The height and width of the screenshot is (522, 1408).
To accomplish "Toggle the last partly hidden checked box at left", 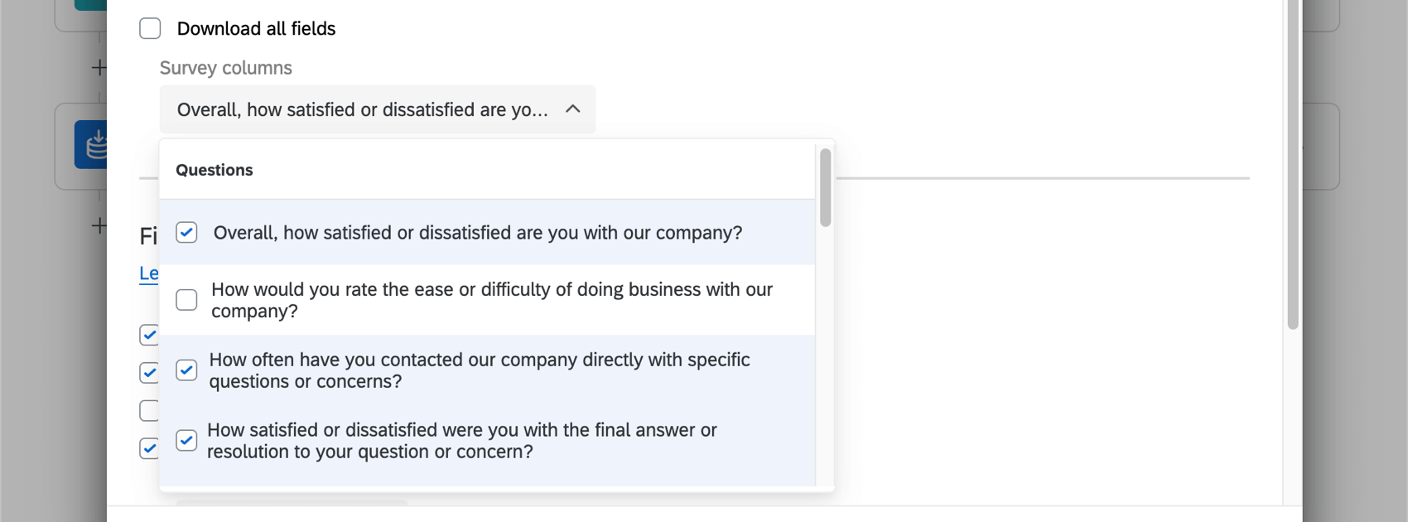I will tap(149, 448).
